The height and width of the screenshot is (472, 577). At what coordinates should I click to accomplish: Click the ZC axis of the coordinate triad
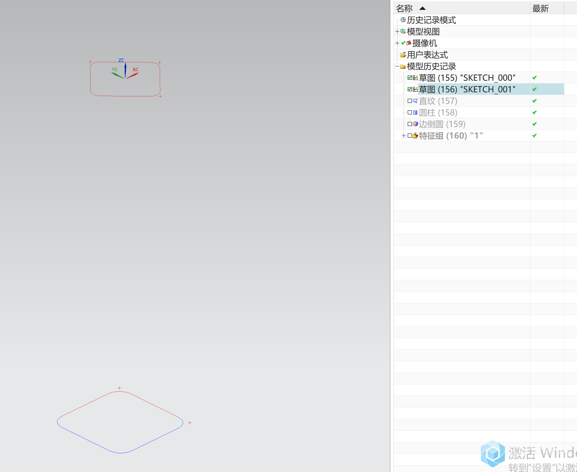click(125, 69)
